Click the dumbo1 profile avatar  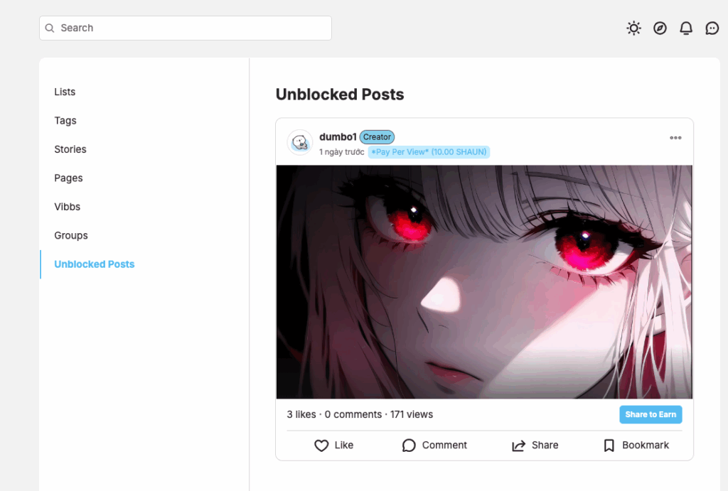pyautogui.click(x=300, y=143)
